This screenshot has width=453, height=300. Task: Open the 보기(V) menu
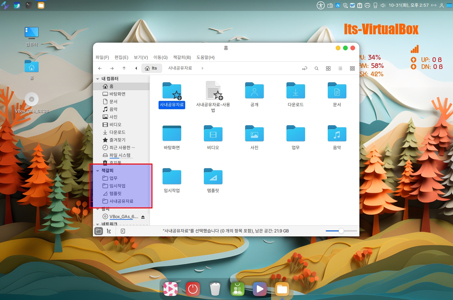pos(141,57)
